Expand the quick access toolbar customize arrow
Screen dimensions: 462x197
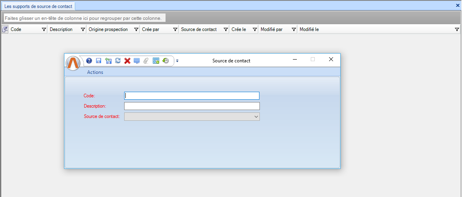pos(177,61)
